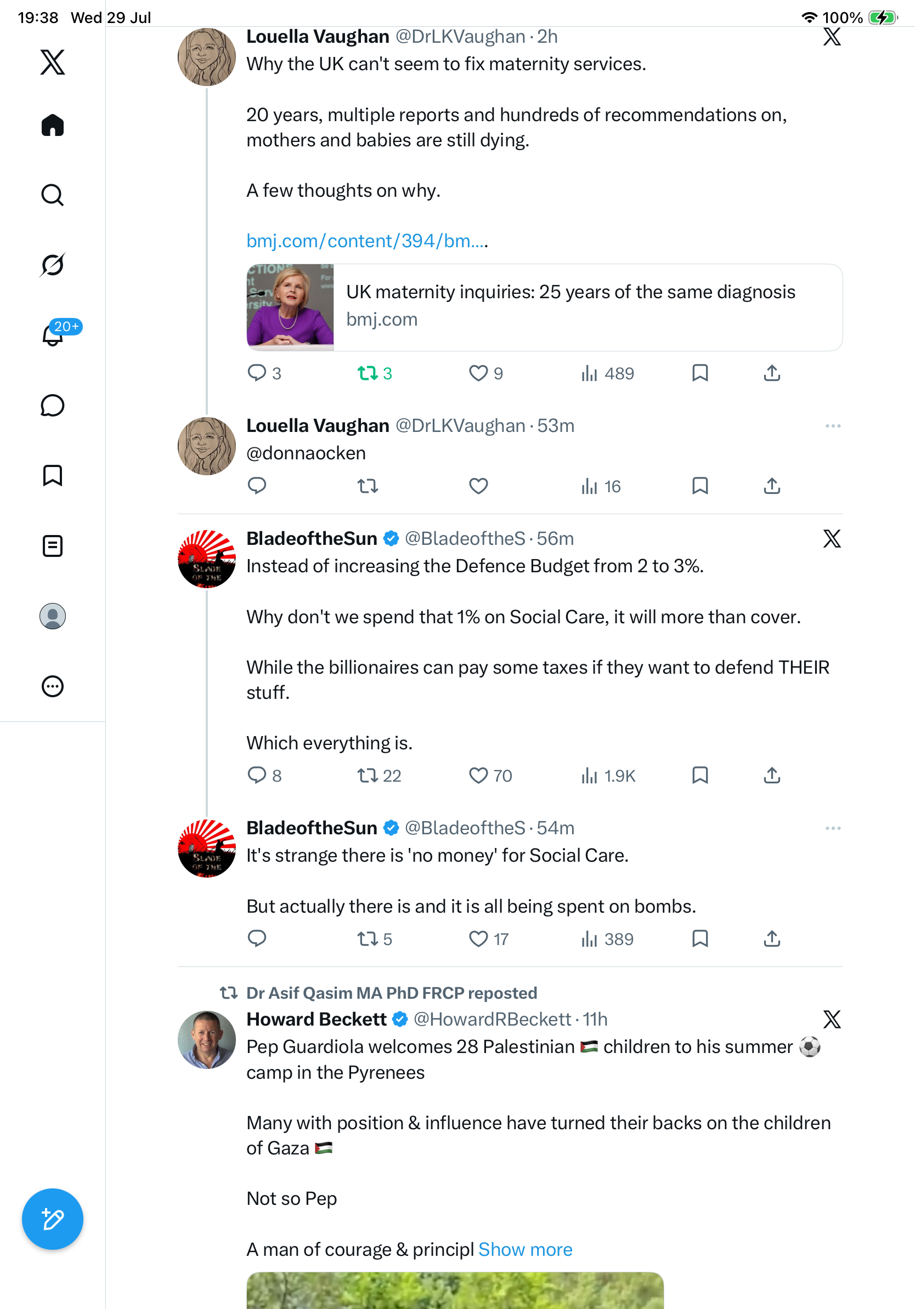Open the UK maternity inquiries link card
This screenshot has height=1309, width=915.
point(544,308)
